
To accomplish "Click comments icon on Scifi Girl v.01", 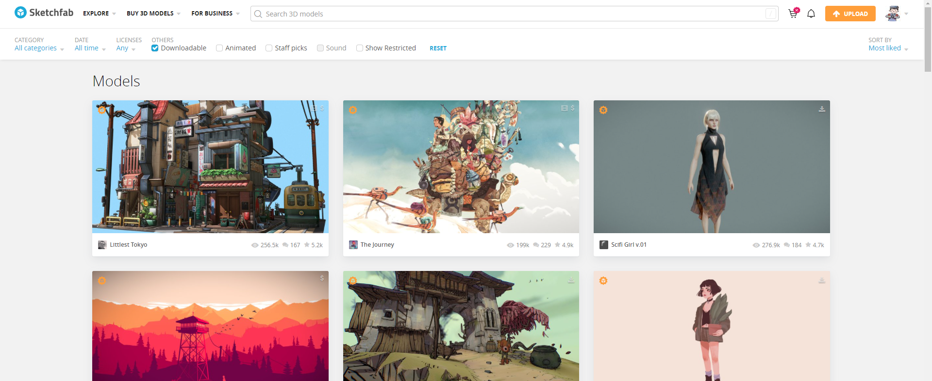I will coord(787,245).
